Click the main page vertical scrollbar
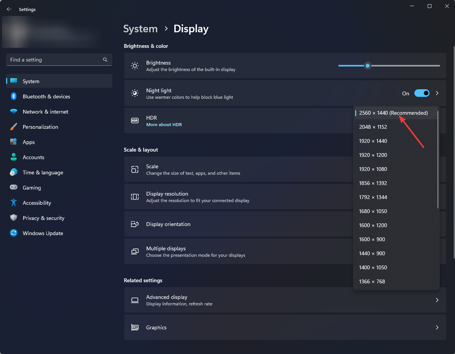This screenshot has height=354, width=455. (454, 152)
